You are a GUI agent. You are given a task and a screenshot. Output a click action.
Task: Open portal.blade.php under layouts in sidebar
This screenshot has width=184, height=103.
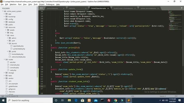click(x=19, y=49)
